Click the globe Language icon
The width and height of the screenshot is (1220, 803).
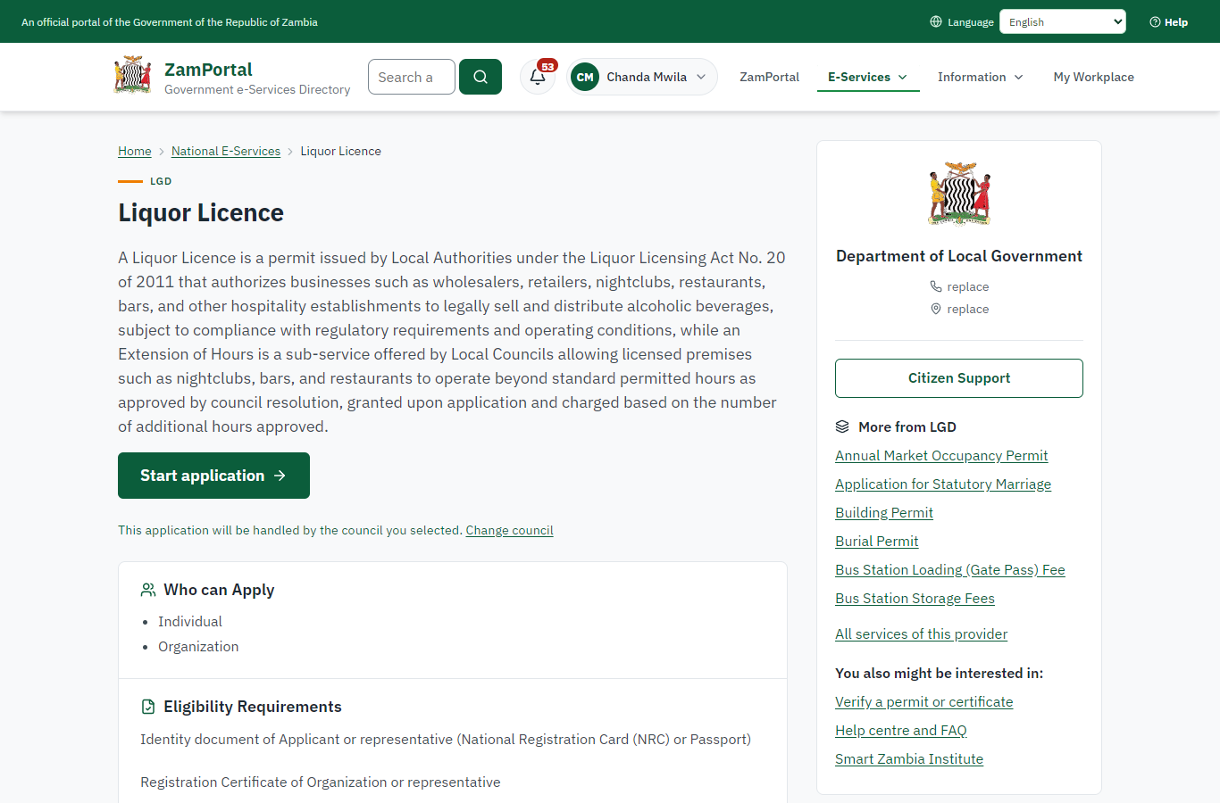tap(936, 21)
